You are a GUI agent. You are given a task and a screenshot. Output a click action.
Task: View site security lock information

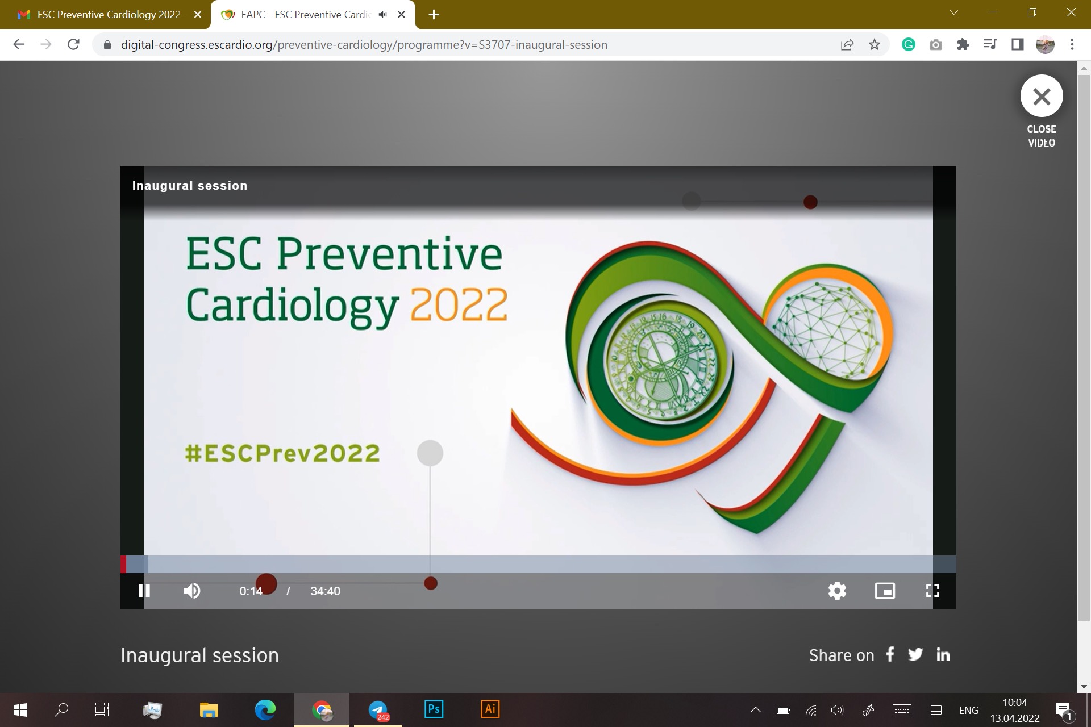tap(107, 44)
